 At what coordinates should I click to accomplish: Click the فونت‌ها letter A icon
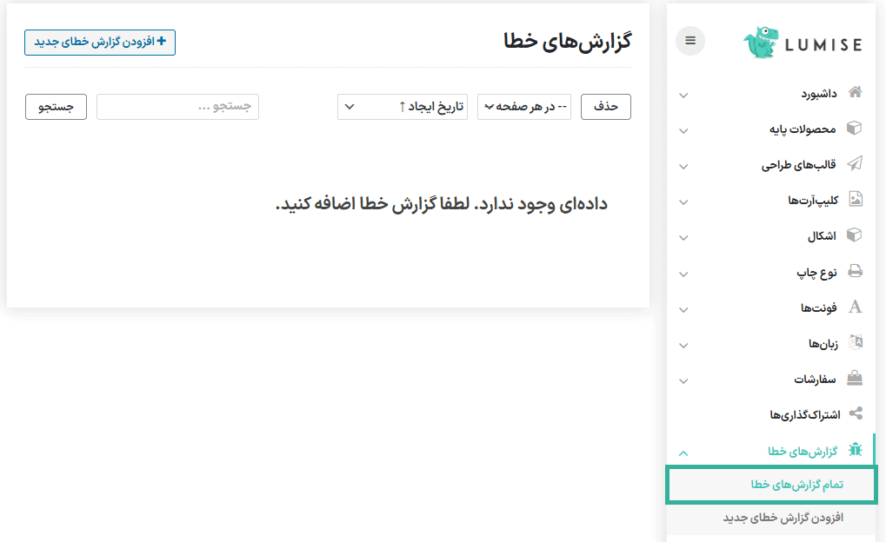click(856, 307)
